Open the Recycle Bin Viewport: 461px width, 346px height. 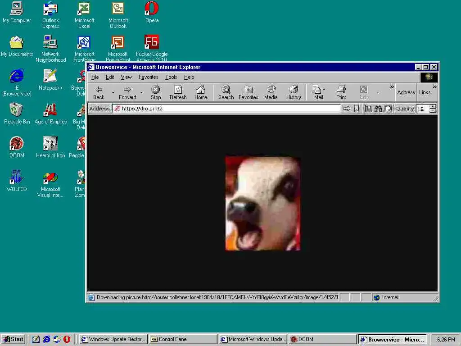pyautogui.click(x=17, y=114)
